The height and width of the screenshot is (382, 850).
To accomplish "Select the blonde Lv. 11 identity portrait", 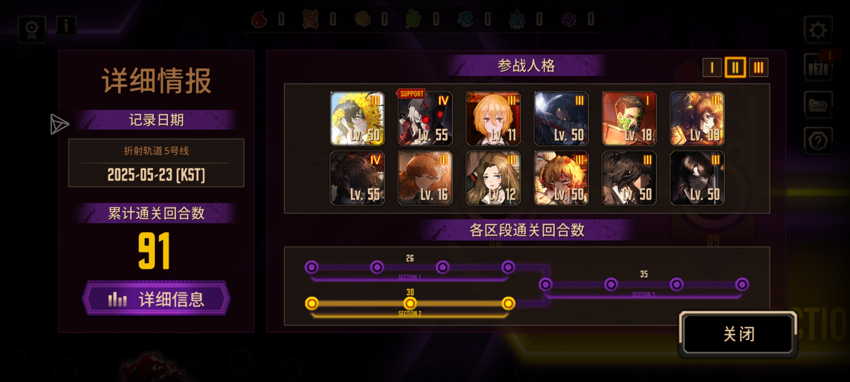I will click(x=493, y=118).
